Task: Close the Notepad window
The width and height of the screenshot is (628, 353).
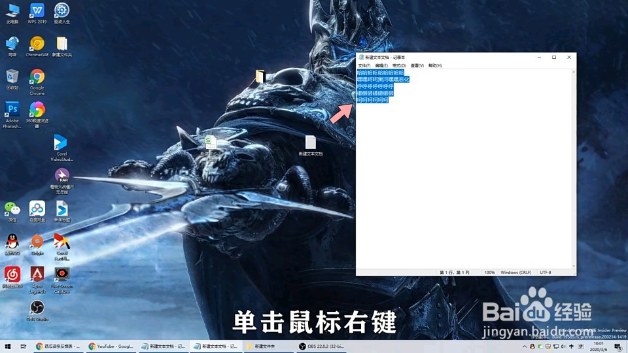Action: [x=568, y=58]
